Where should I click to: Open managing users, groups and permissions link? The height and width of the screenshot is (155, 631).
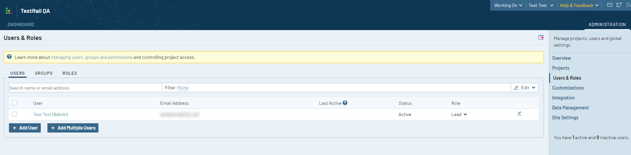pyautogui.click(x=92, y=57)
